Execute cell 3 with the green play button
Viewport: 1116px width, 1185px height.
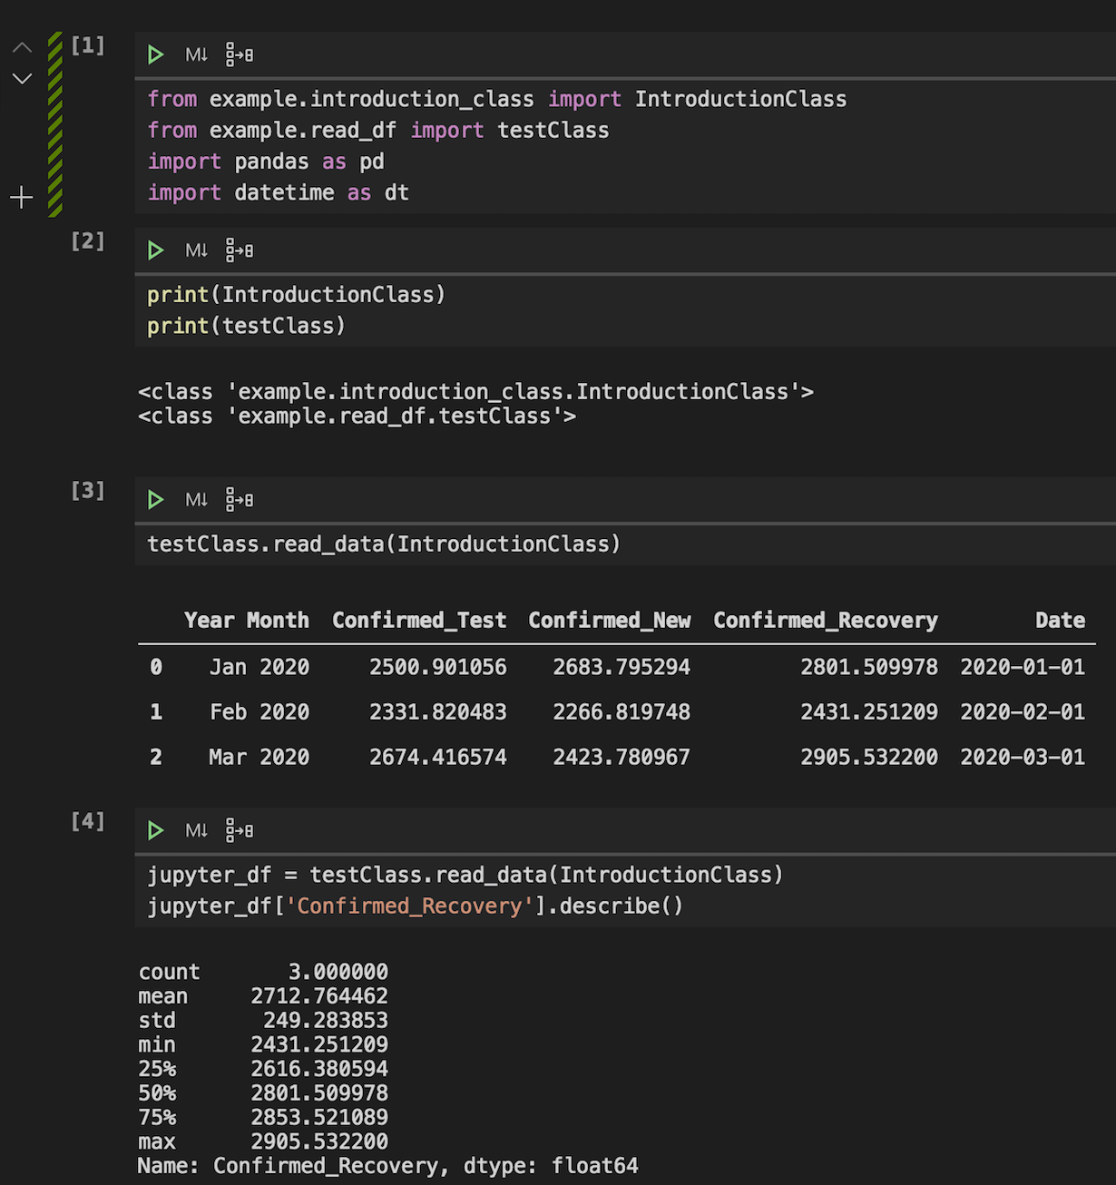click(155, 499)
